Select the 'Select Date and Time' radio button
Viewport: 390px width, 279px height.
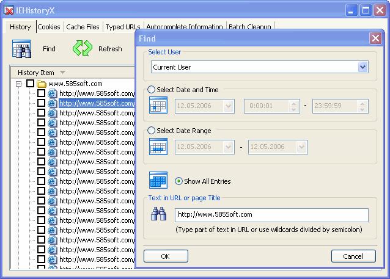click(151, 90)
